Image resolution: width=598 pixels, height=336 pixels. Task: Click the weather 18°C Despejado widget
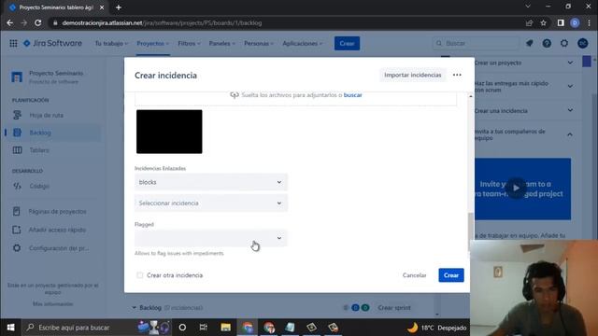tap(436, 328)
